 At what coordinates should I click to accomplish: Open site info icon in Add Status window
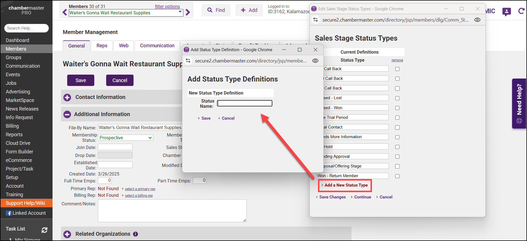[188, 61]
